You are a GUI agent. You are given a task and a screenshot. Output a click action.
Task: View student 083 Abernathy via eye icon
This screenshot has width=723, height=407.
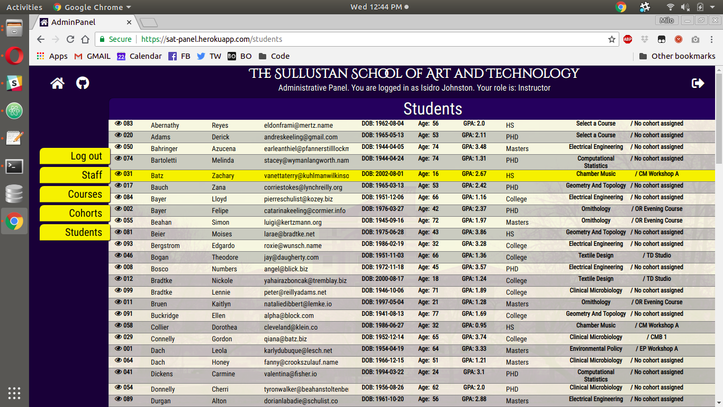pos(118,123)
